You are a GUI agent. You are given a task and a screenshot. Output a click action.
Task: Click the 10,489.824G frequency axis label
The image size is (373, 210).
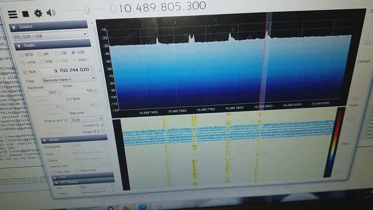[292, 105]
